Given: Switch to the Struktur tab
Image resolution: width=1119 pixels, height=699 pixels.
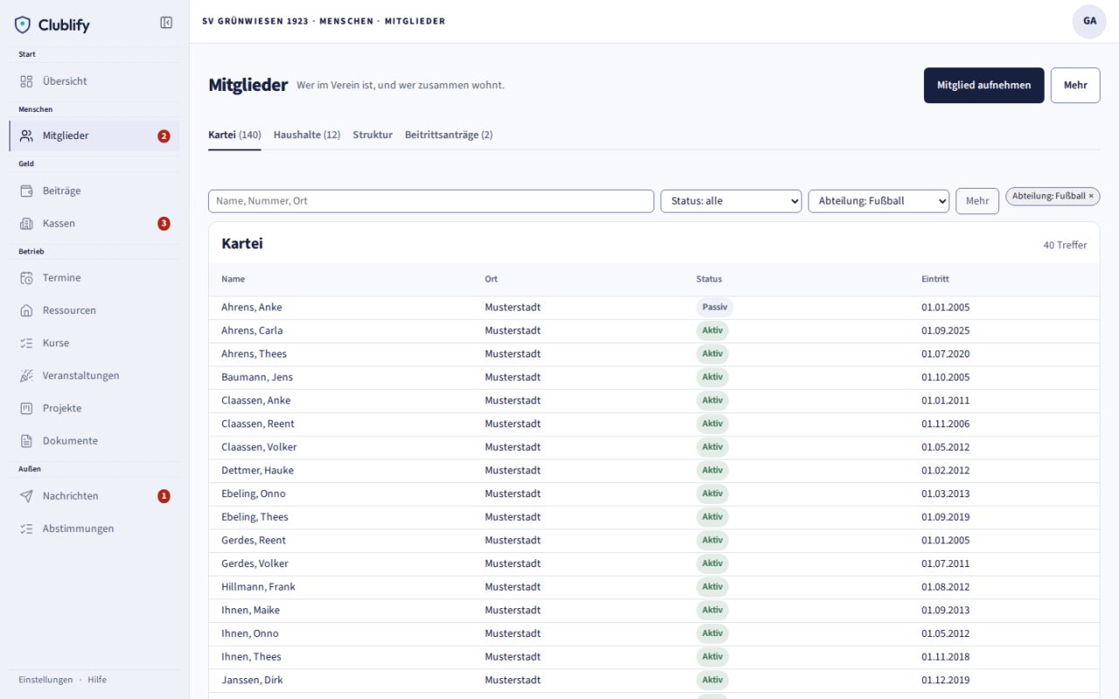Looking at the screenshot, I should (x=372, y=135).
